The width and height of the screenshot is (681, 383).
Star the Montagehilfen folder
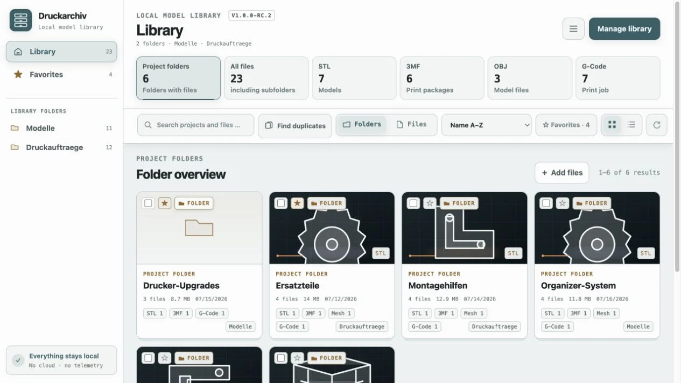(x=430, y=203)
